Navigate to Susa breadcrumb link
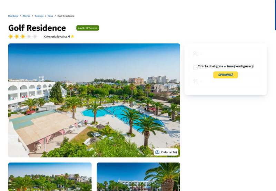Viewport: 276px width, 191px height. pos(50,16)
